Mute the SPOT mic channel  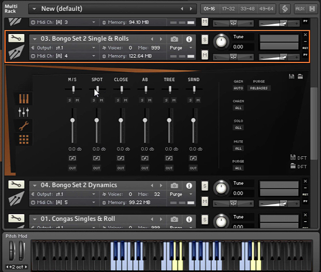point(101,100)
